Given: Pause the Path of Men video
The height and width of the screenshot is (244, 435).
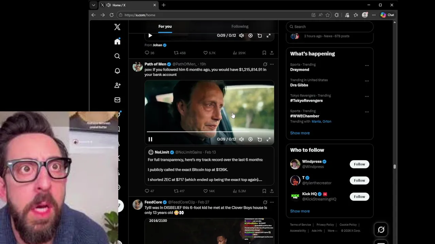Looking at the screenshot, I should (150, 139).
